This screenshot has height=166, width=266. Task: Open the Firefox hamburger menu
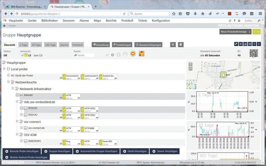coord(260,14)
